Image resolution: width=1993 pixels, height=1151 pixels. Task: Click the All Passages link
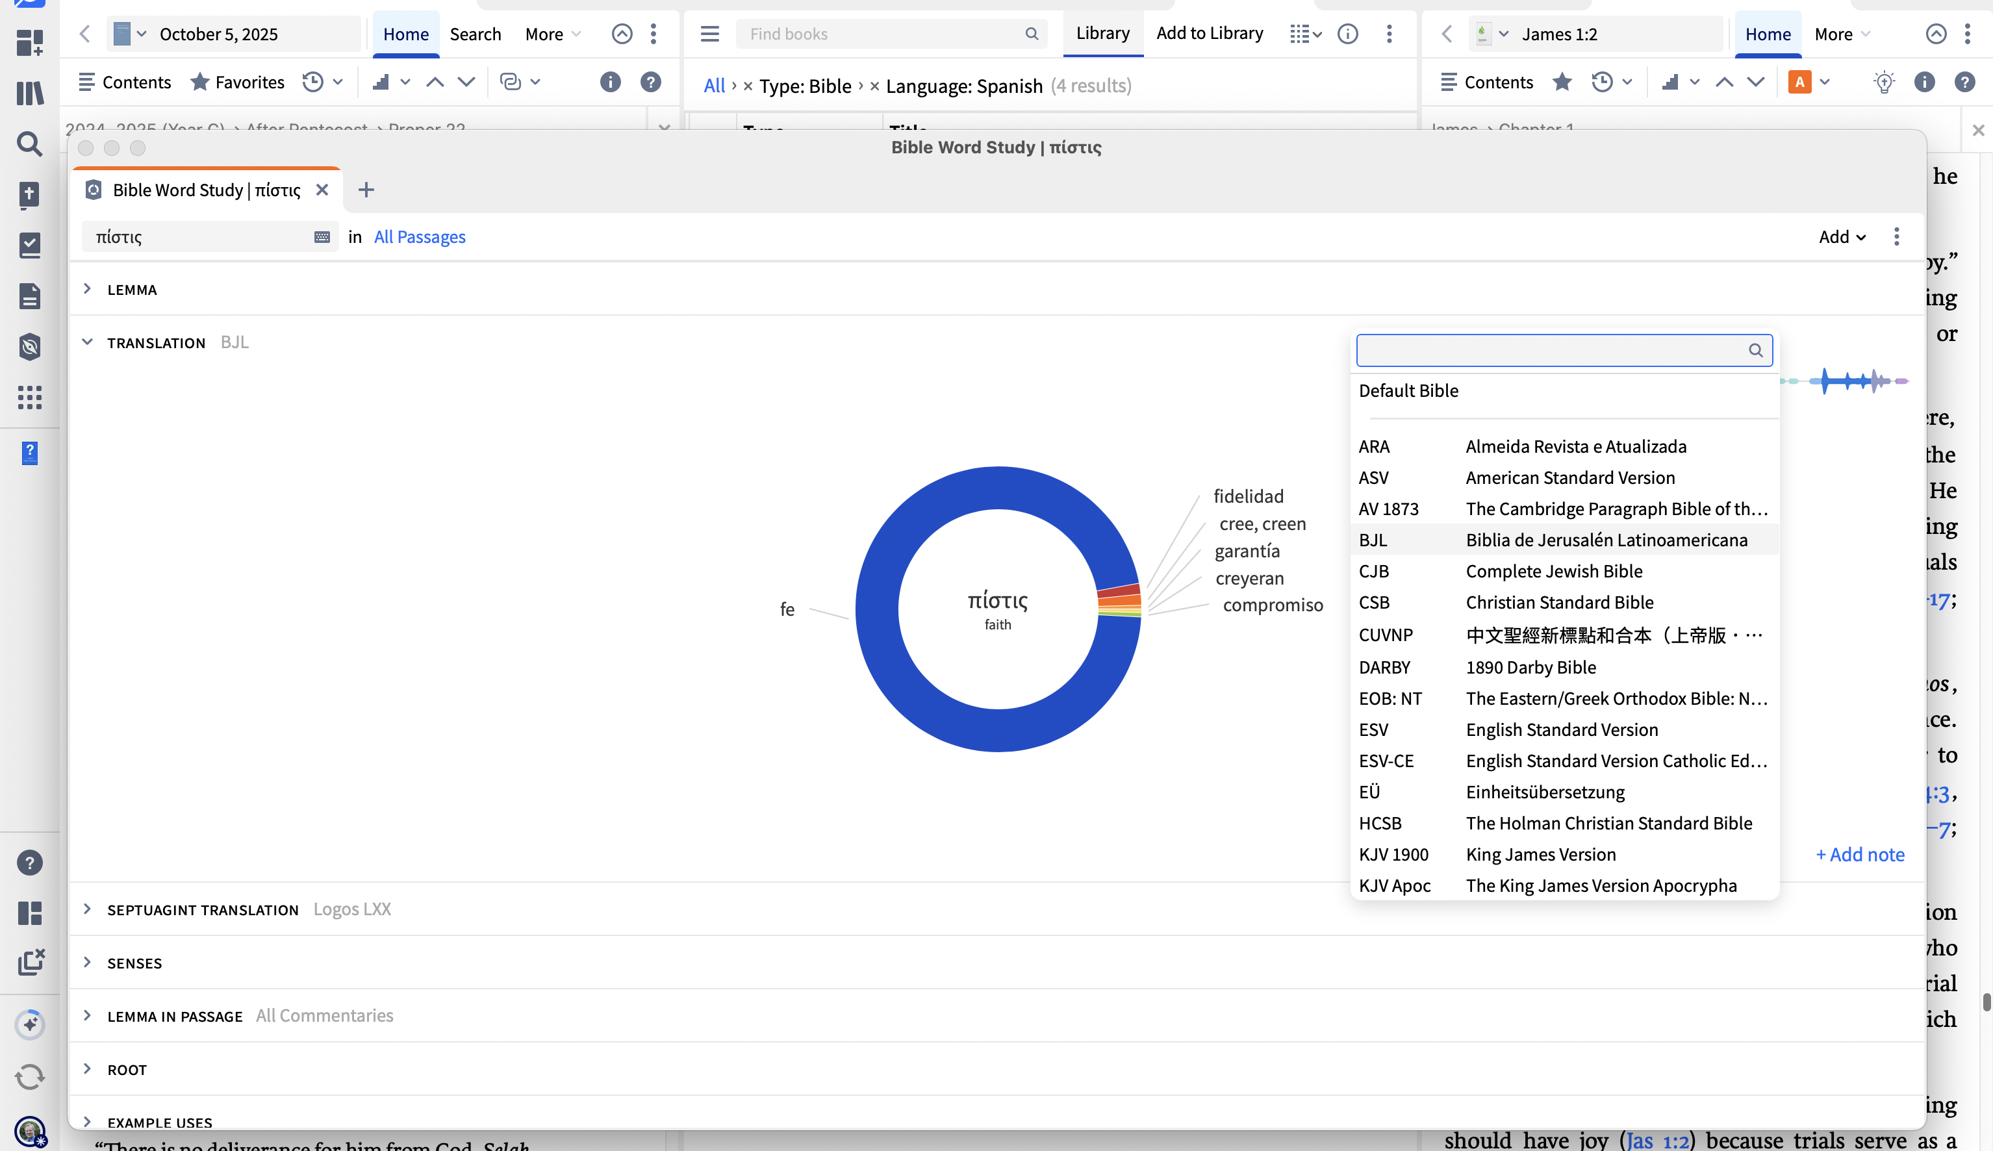pos(419,237)
